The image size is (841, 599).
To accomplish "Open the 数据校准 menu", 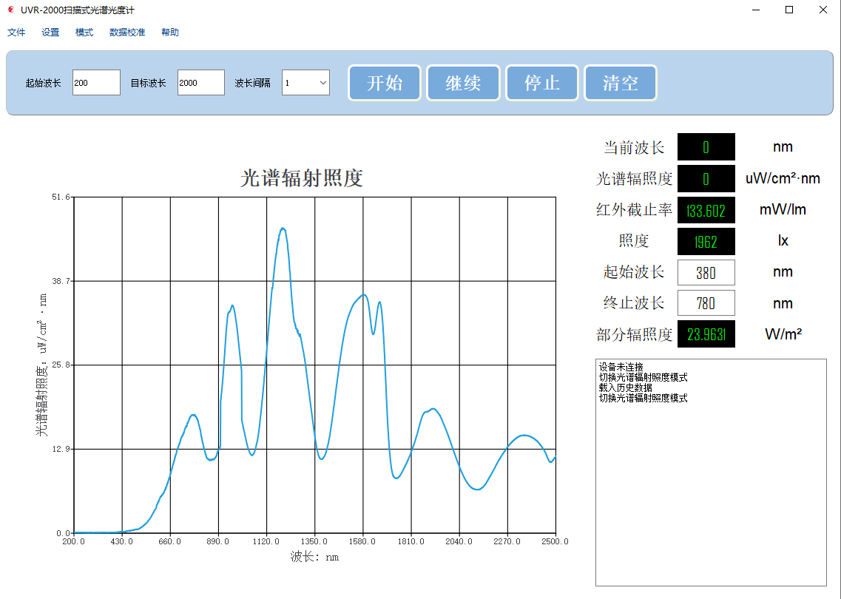I will click(127, 33).
